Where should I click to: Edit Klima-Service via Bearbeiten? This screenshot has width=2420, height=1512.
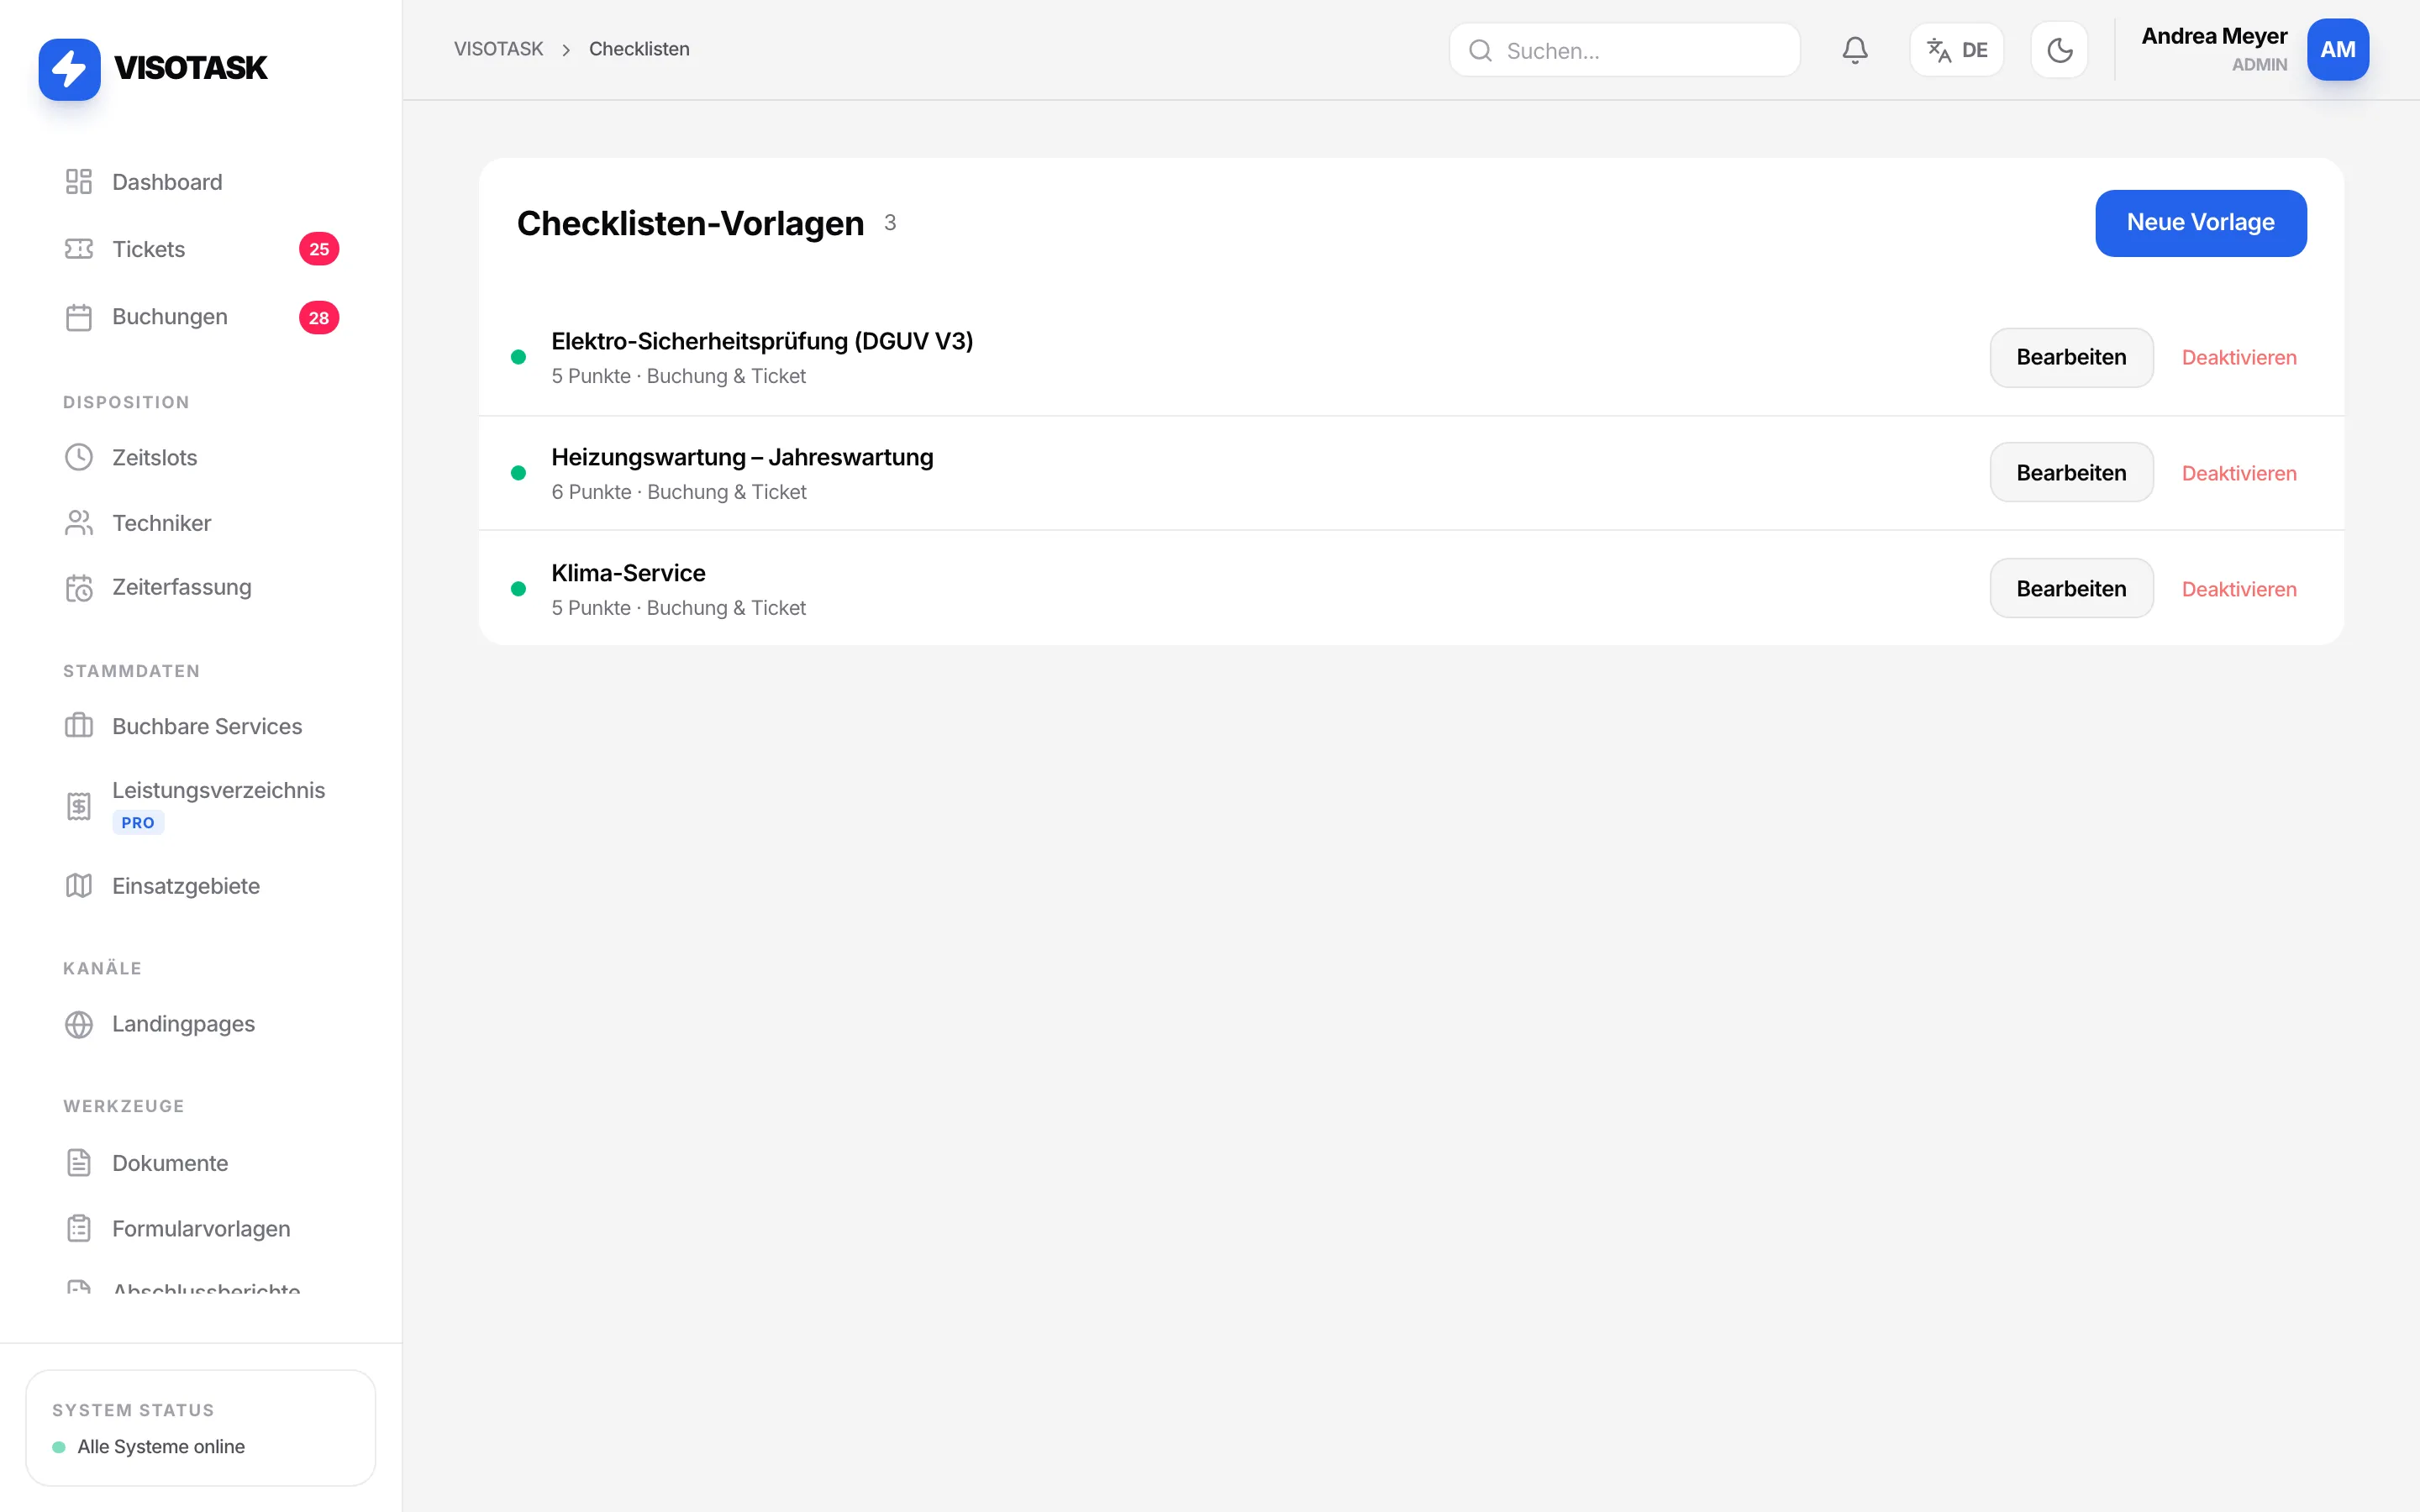pyautogui.click(x=2071, y=589)
